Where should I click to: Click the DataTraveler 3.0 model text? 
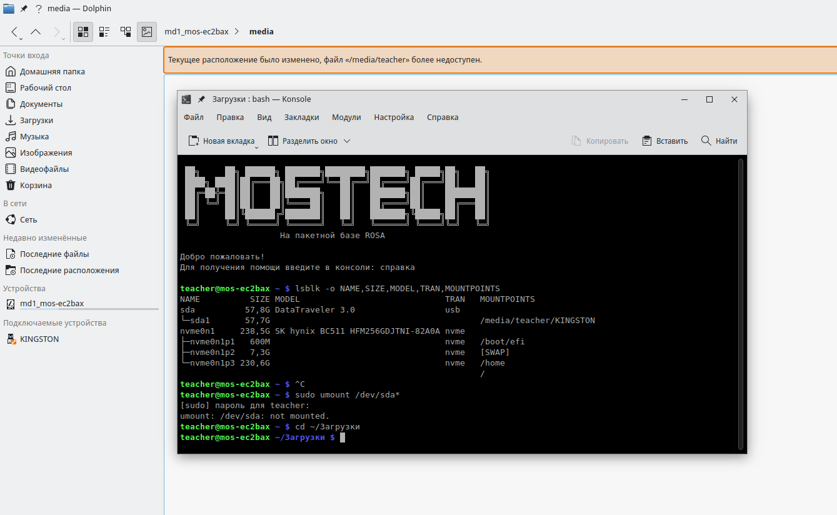tap(315, 310)
